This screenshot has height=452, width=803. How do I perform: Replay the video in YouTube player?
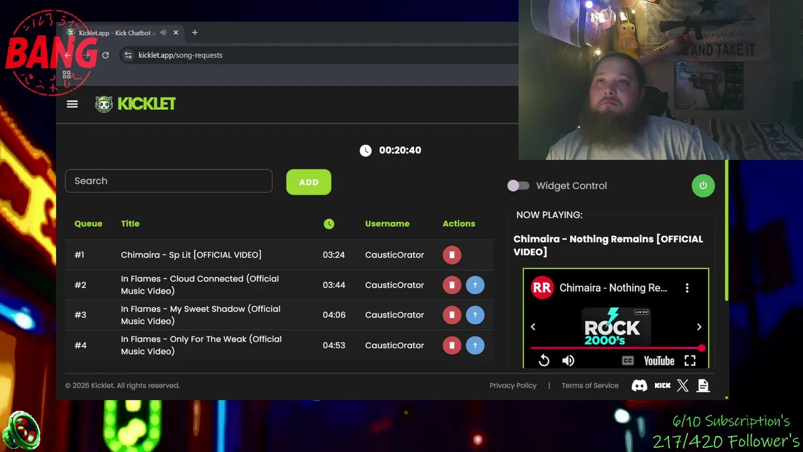click(x=544, y=360)
